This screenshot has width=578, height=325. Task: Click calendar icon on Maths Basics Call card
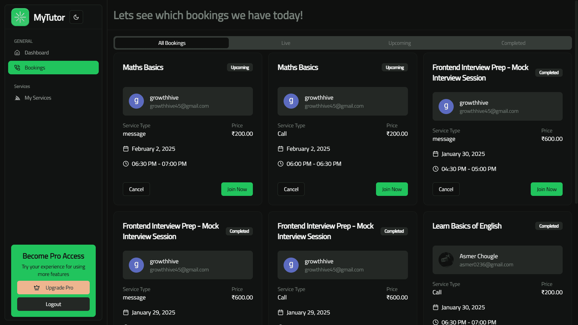(x=281, y=149)
